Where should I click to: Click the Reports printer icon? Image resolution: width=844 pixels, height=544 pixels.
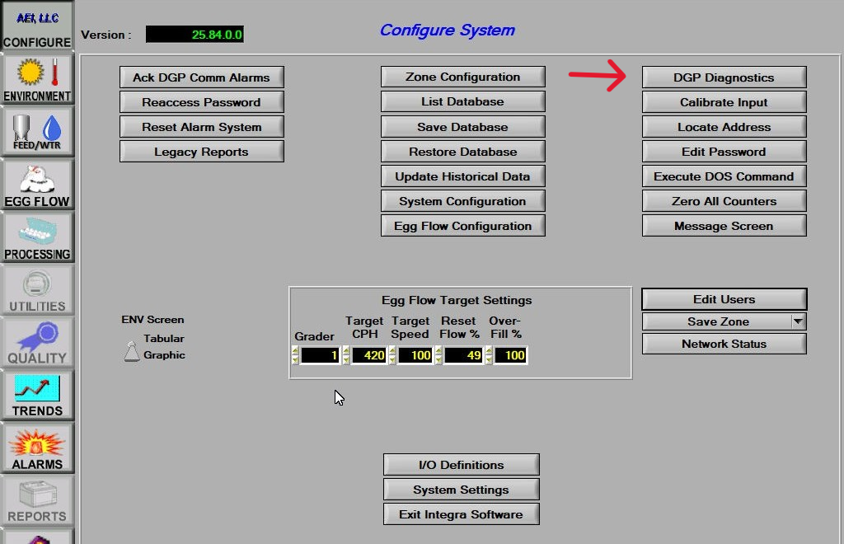(x=36, y=500)
